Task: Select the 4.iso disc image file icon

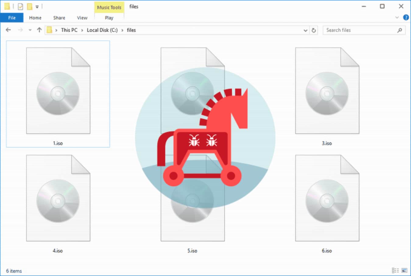Action: point(58,198)
